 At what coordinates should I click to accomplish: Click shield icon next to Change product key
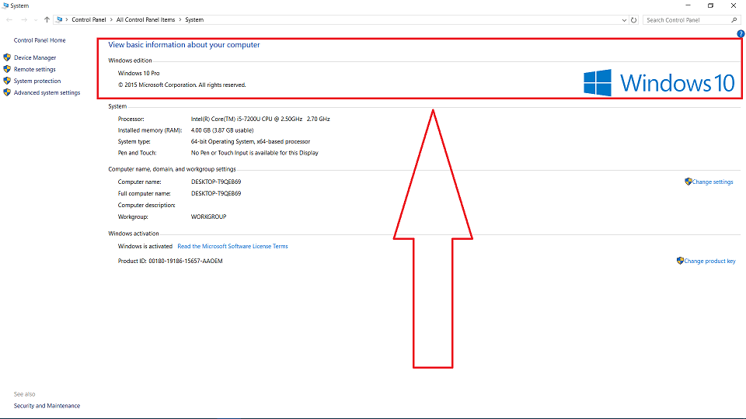(x=680, y=261)
